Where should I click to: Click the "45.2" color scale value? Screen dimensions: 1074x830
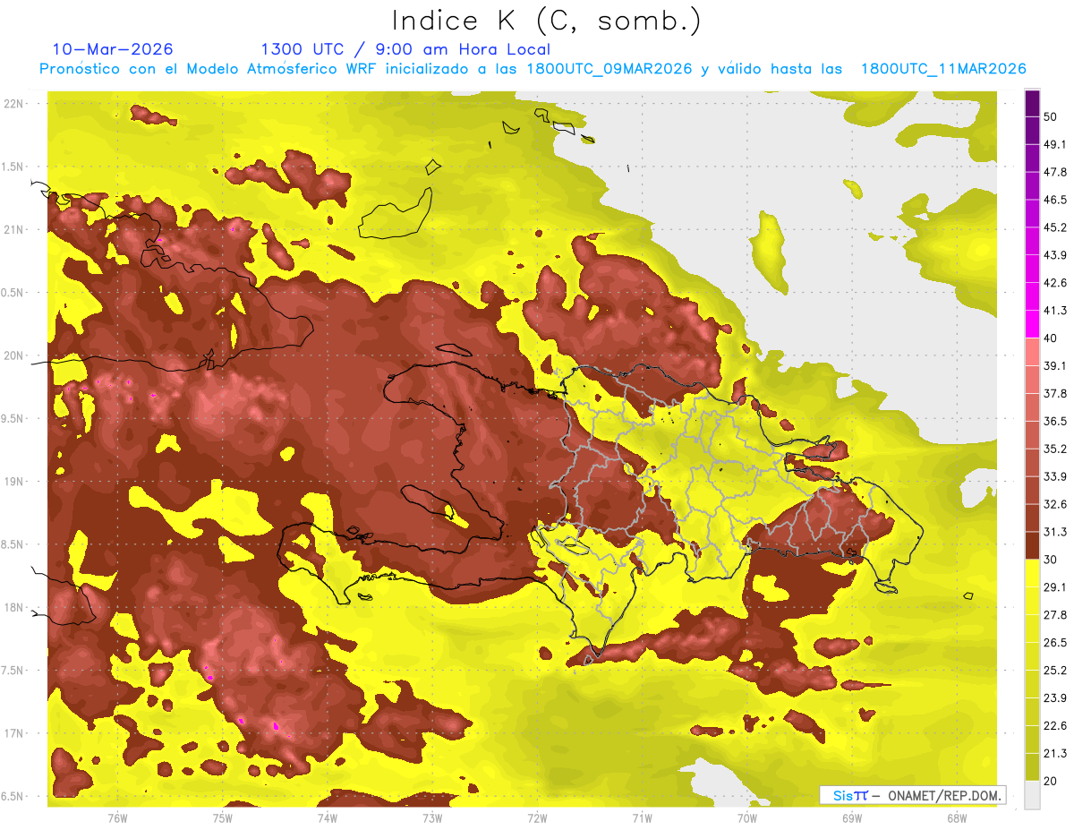(1055, 227)
